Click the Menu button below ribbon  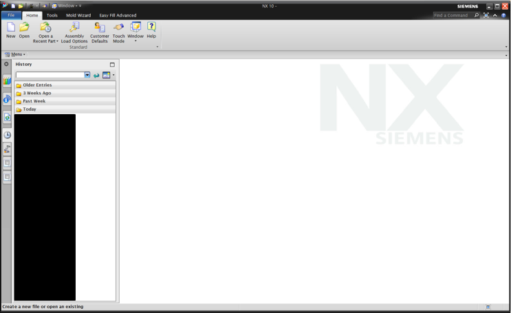point(14,54)
